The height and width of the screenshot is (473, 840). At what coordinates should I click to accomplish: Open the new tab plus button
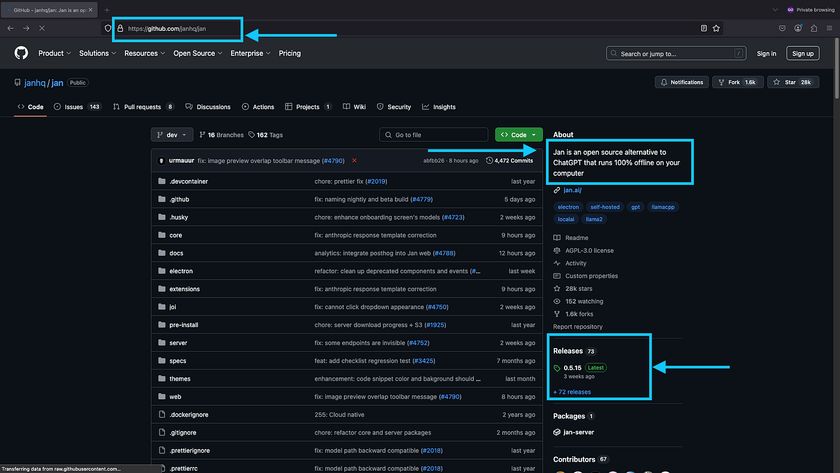[107, 10]
